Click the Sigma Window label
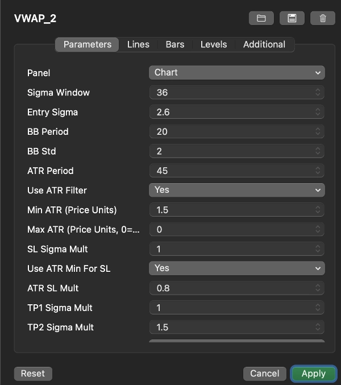The image size is (341, 385). [59, 93]
